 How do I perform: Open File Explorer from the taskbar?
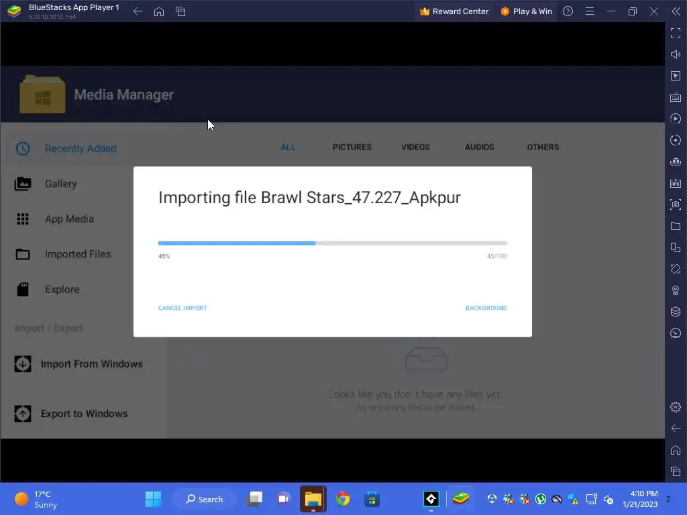[313, 499]
